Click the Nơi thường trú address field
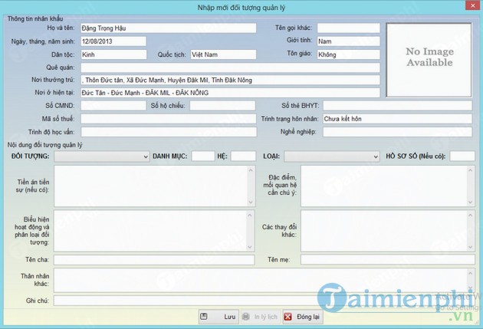 coord(230,80)
